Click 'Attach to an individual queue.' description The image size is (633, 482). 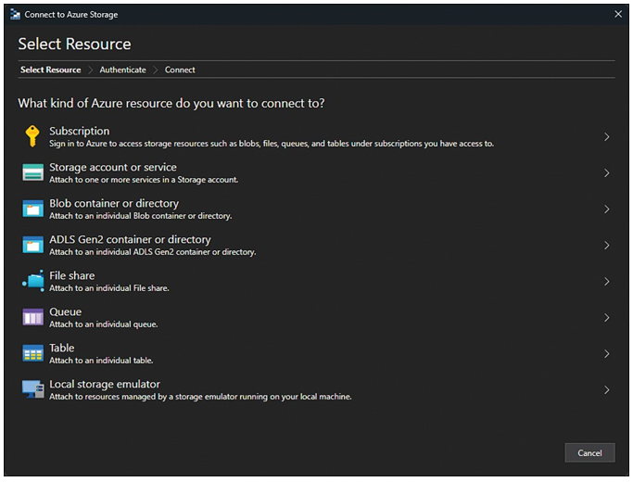click(104, 324)
